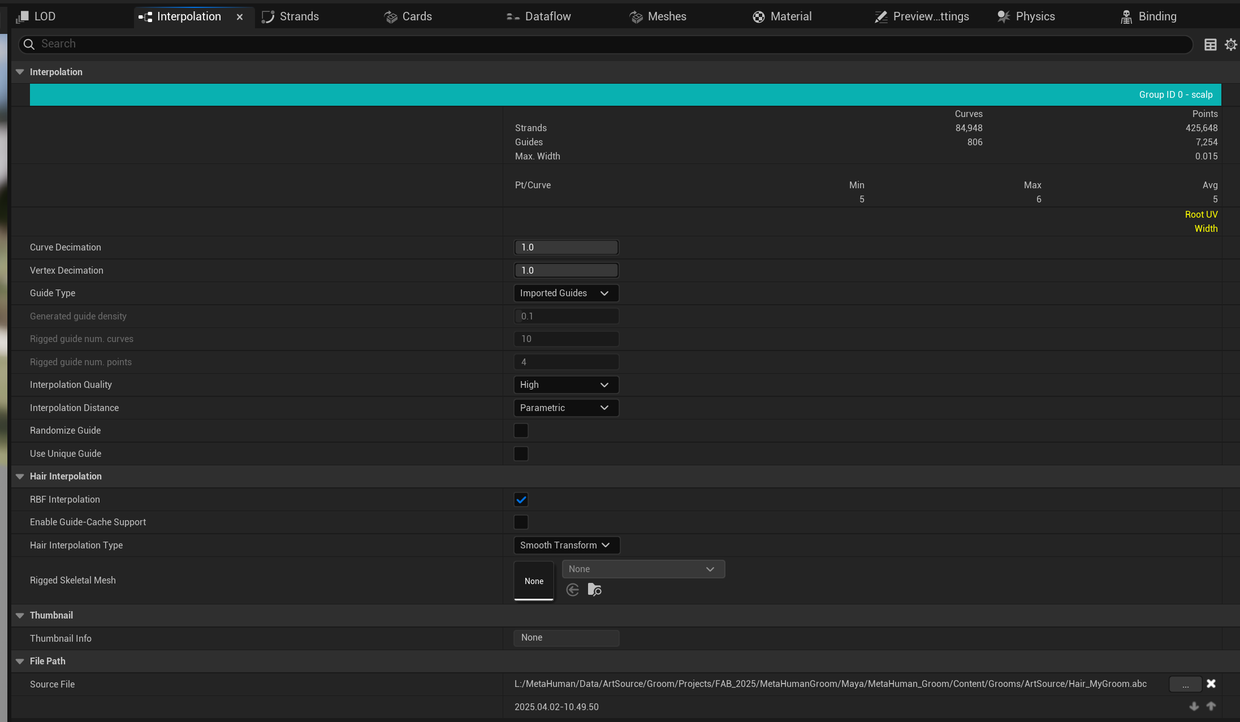Open the Rigged Skeletal Mesh asset dropdown
Viewport: 1240px width, 722px height.
click(643, 569)
